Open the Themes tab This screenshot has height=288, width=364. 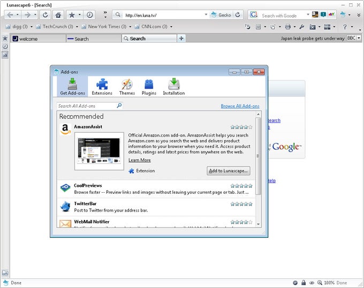(x=127, y=87)
